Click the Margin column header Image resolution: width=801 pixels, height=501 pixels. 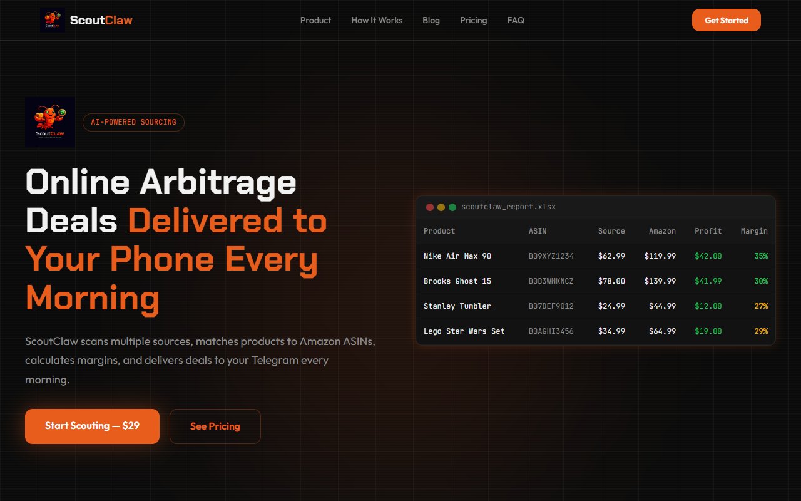[754, 231]
